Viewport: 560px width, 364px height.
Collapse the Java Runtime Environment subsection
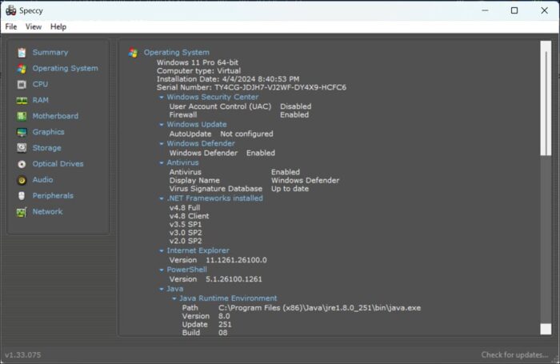(x=174, y=298)
